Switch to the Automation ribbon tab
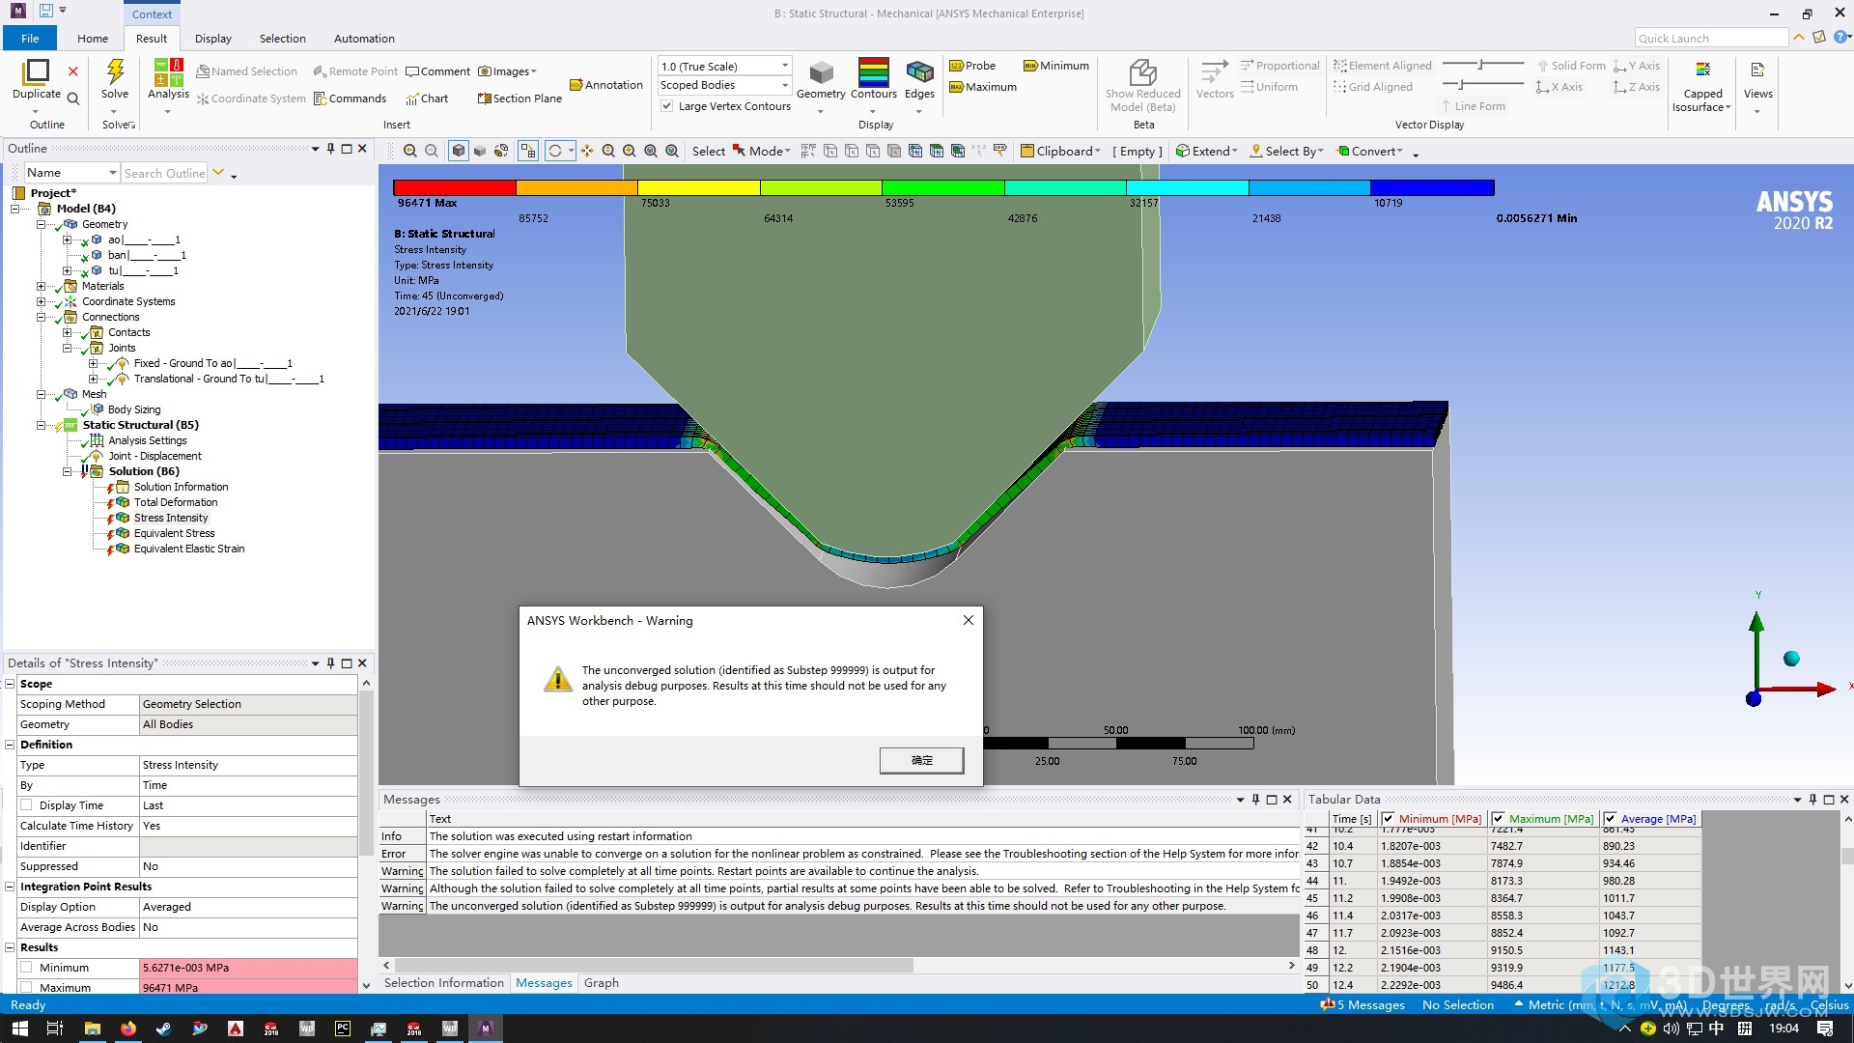Viewport: 1854px width, 1043px height. (x=364, y=39)
